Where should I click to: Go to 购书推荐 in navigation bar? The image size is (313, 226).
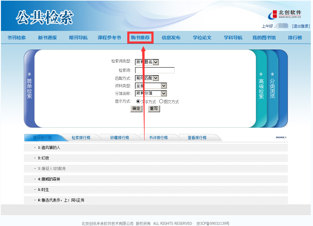(x=140, y=38)
